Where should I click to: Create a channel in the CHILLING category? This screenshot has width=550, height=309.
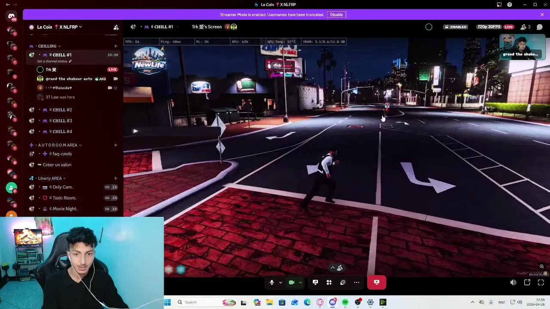click(116, 46)
